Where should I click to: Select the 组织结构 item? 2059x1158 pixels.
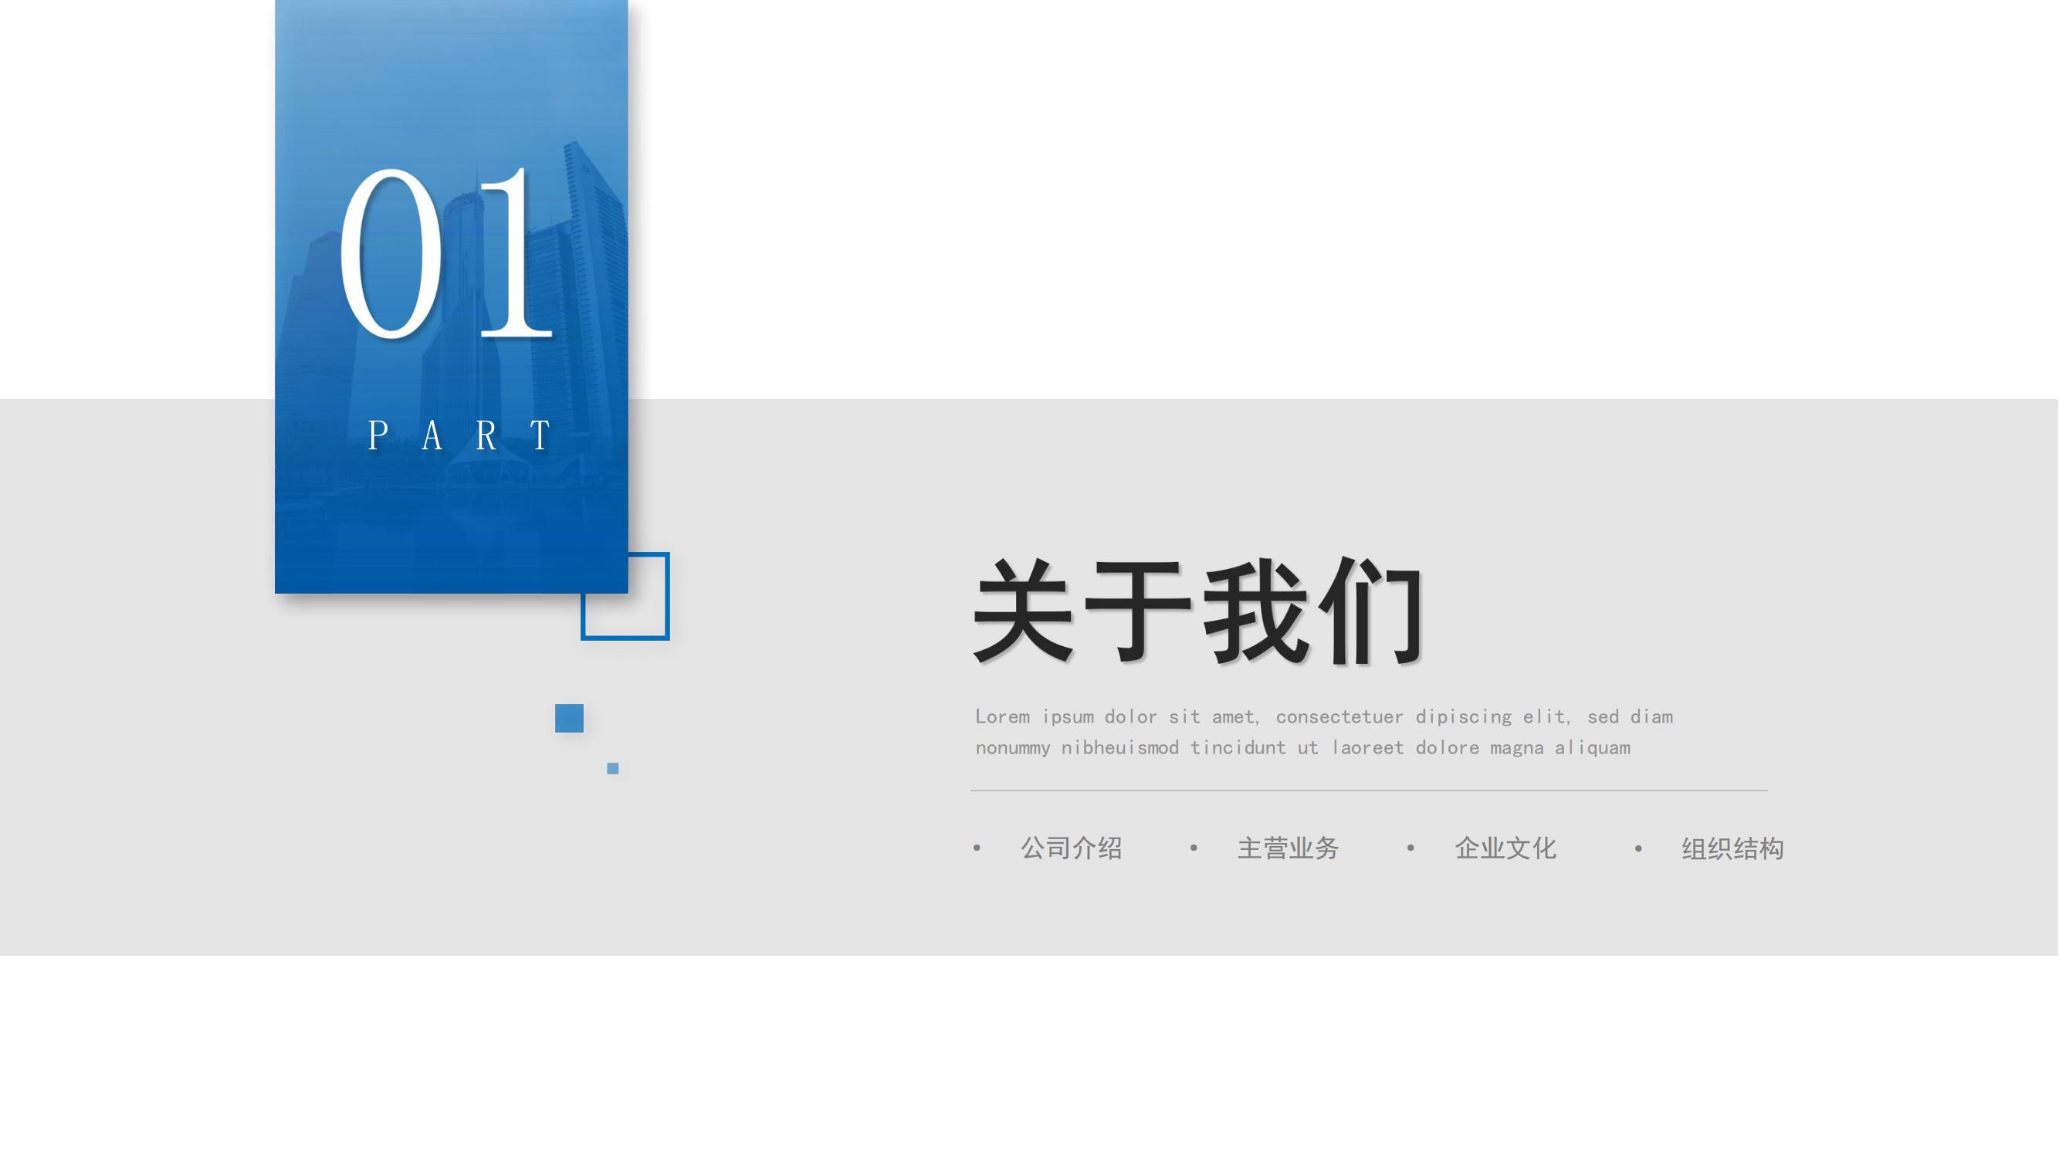click(1732, 848)
